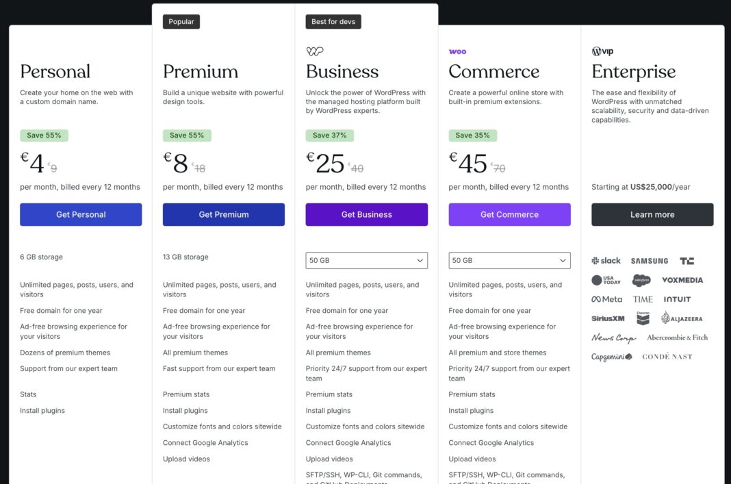Click the Get Premium button

[223, 214]
